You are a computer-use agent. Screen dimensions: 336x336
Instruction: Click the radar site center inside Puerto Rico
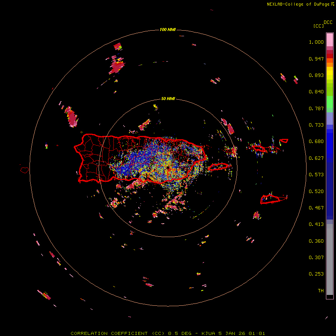tap(168, 168)
